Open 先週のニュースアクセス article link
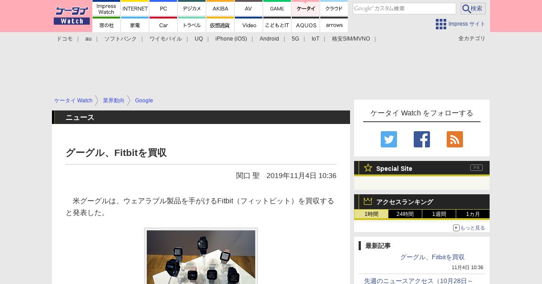 click(x=418, y=280)
